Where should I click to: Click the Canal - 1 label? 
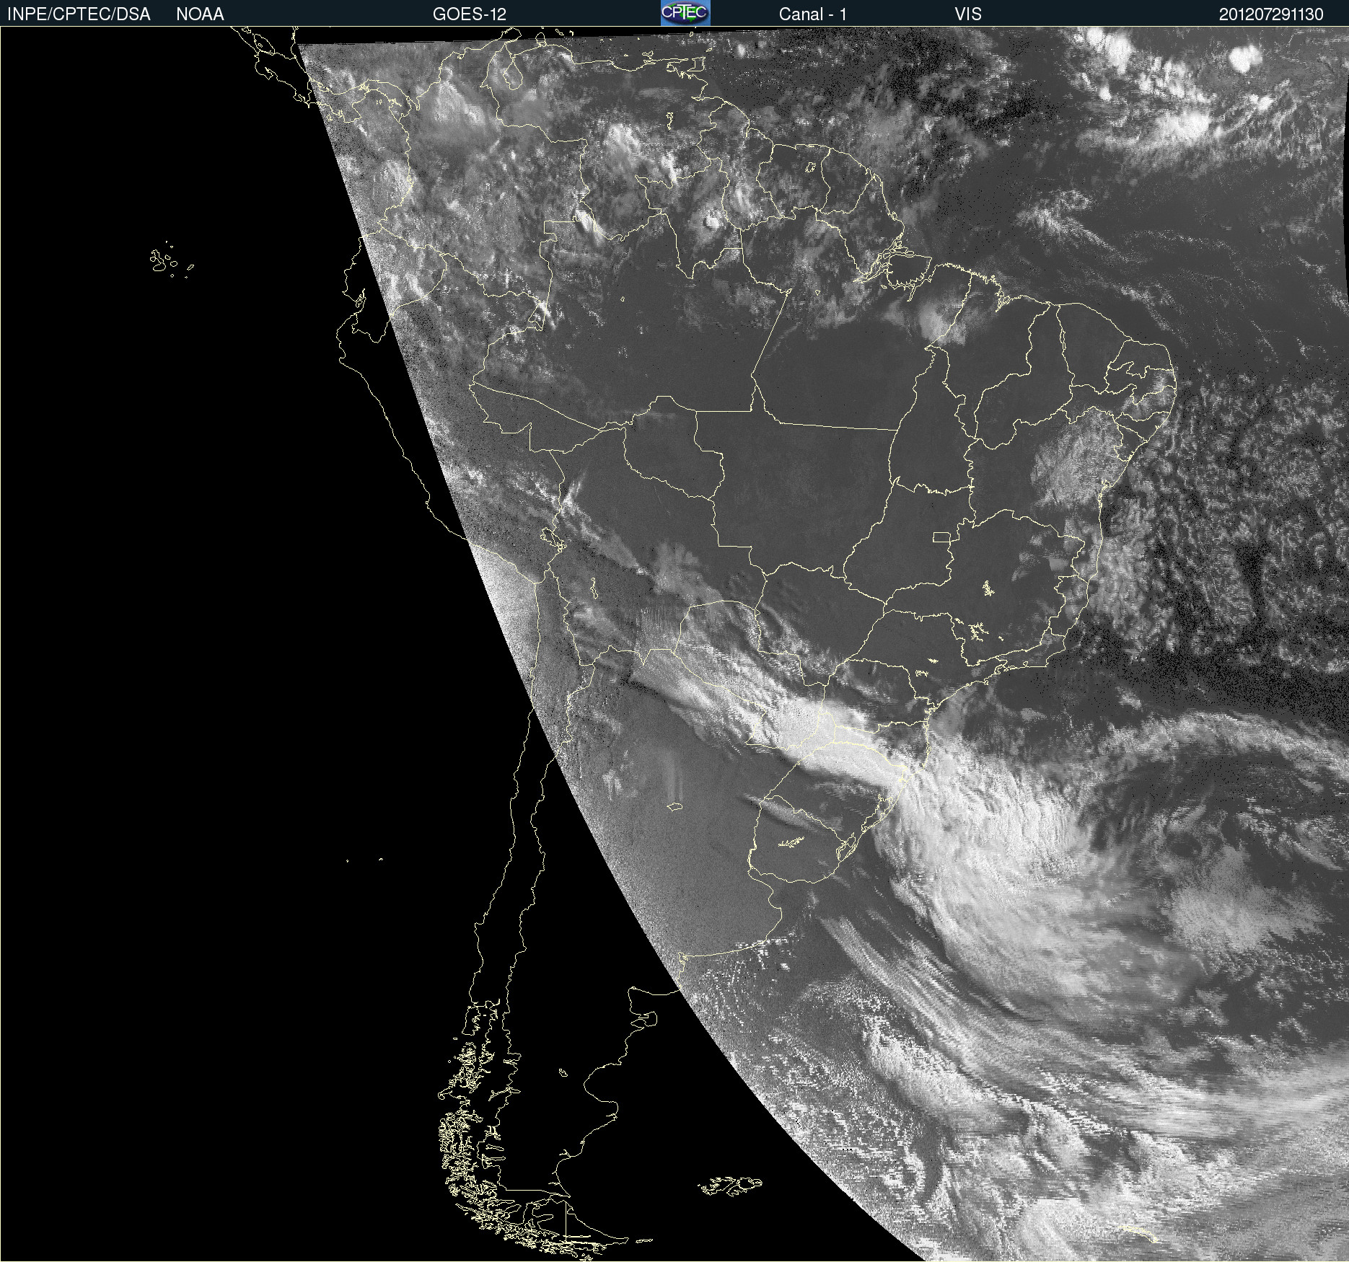(813, 14)
